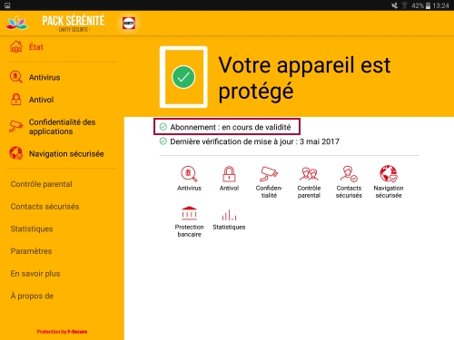Open Contacts sécurisés in the sidebar

pyautogui.click(x=44, y=207)
